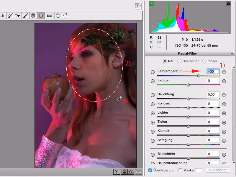Open the mask color swatch
The height and width of the screenshot is (177, 236).
pos(199,170)
